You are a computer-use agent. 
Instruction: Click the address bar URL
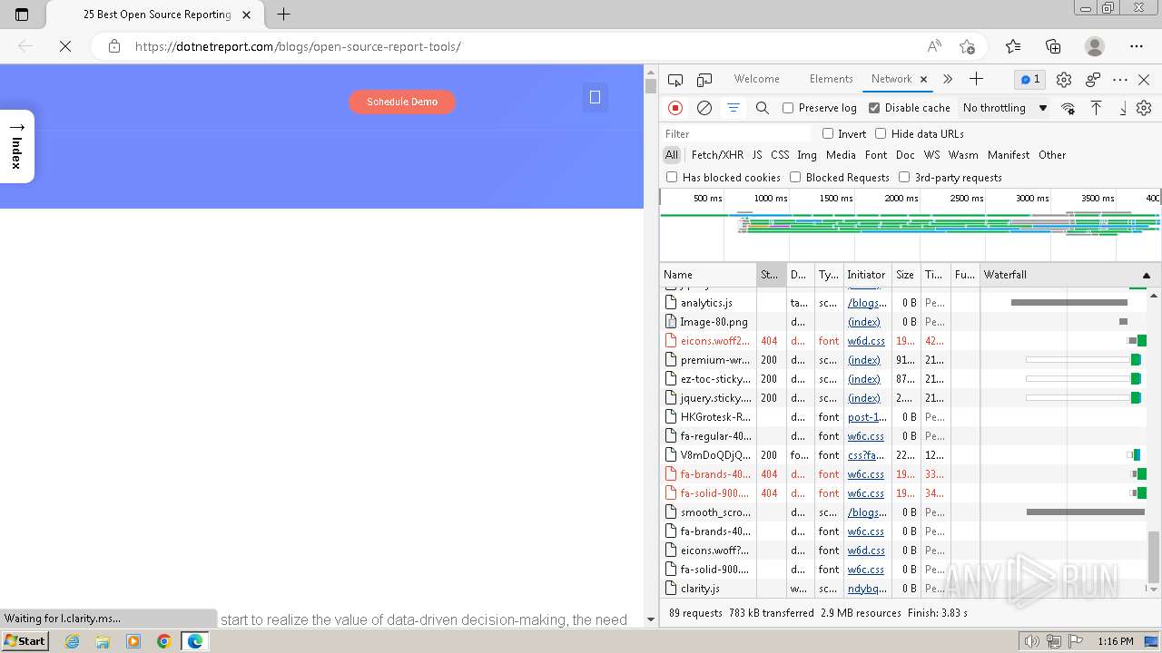tap(298, 46)
